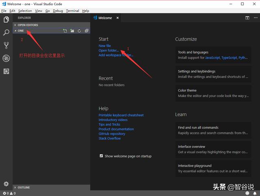Image resolution: width=260 pixels, height=196 pixels.
Task: Open Find and run all commands card
Action: pos(213,130)
